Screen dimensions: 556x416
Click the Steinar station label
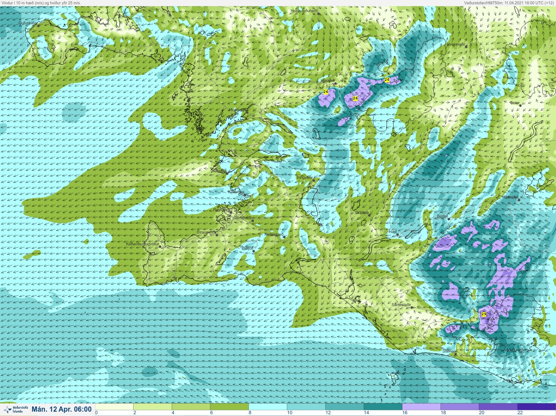tap(448, 351)
